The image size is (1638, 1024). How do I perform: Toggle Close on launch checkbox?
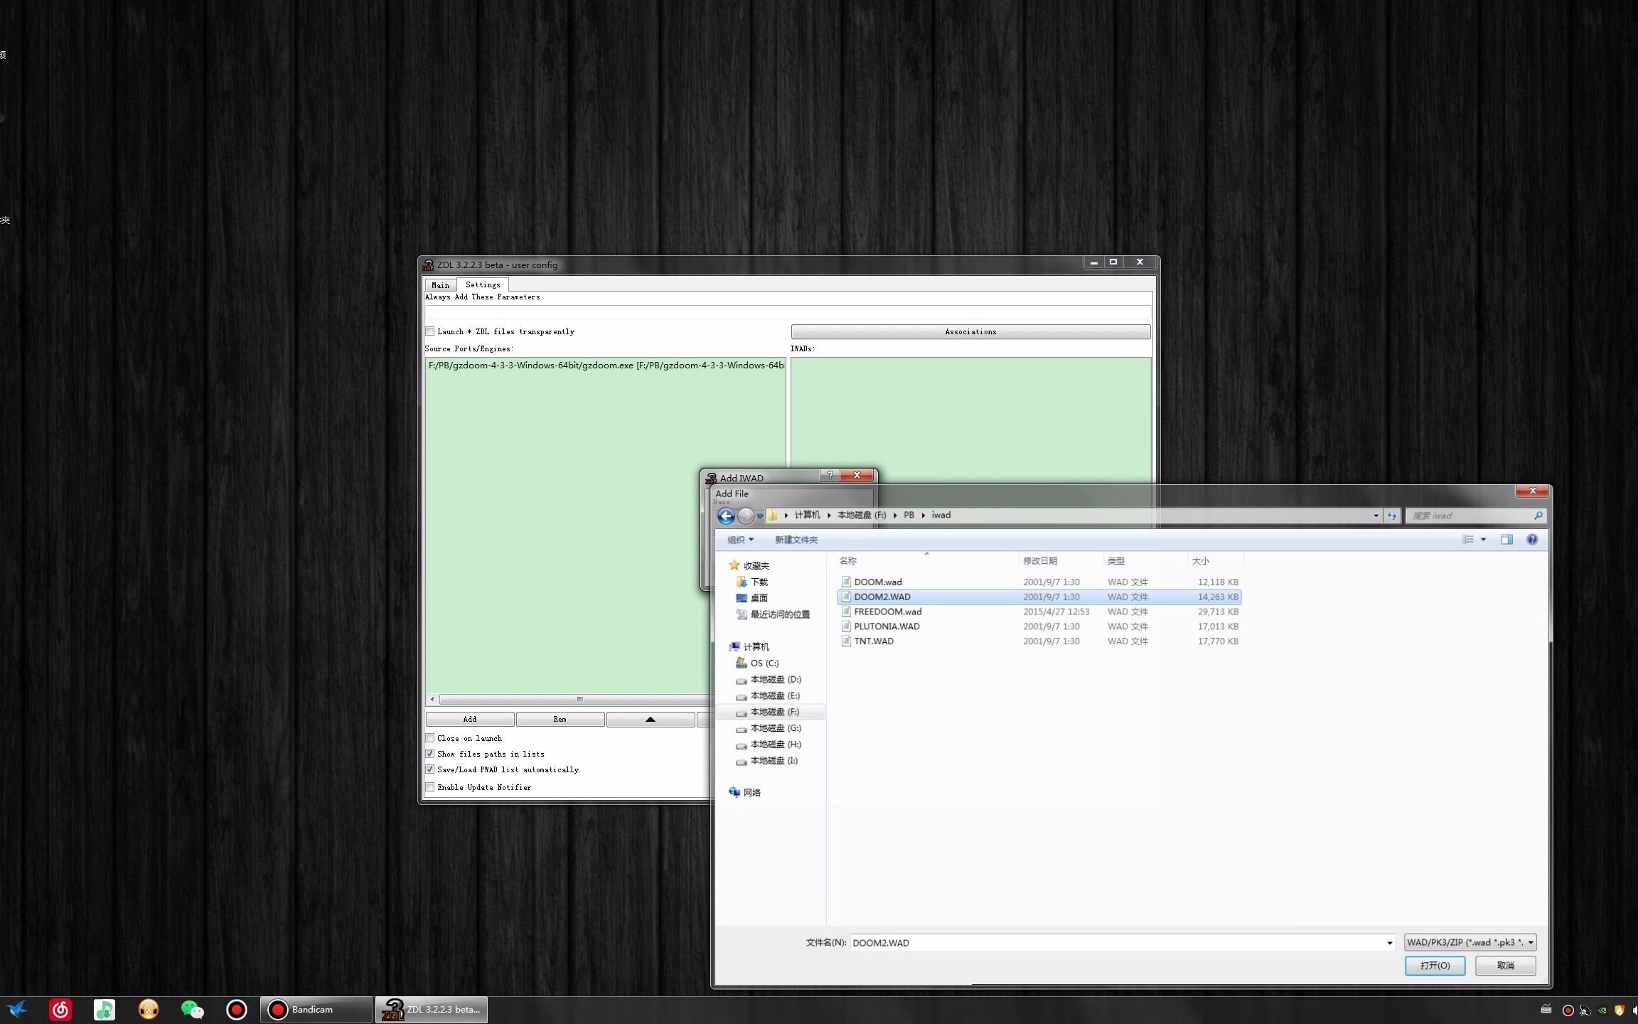[x=430, y=738]
